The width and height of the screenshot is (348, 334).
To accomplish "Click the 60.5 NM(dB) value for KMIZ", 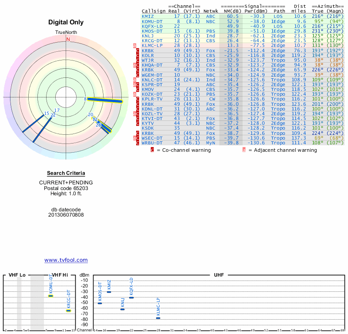I will click(233, 16).
